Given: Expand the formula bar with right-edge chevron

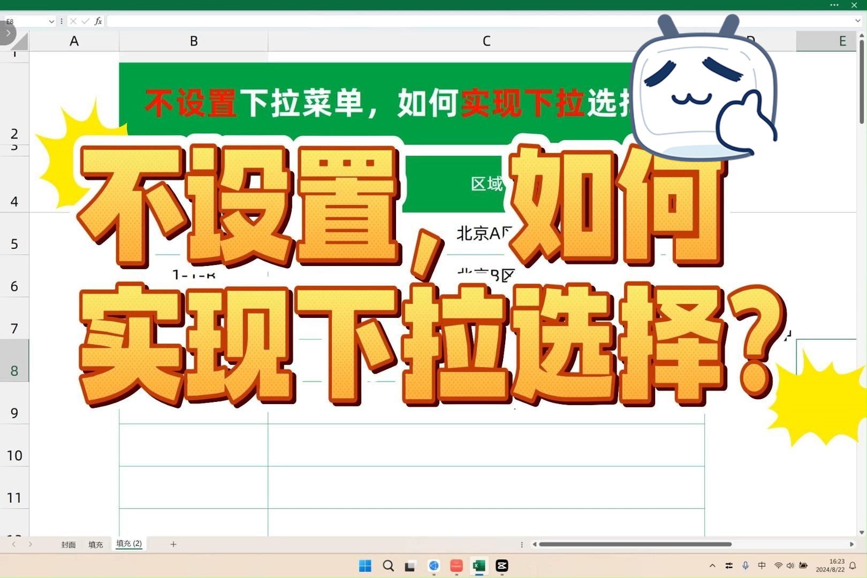Looking at the screenshot, I should 857,21.
